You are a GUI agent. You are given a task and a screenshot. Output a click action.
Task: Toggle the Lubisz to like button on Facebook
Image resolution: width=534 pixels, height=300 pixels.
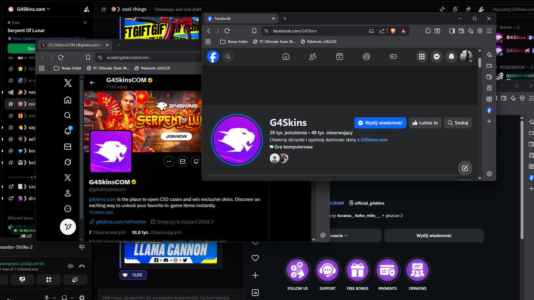click(425, 123)
